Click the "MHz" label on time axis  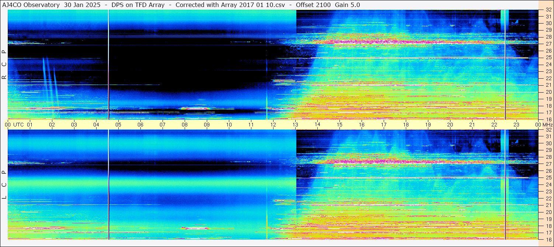point(547,125)
